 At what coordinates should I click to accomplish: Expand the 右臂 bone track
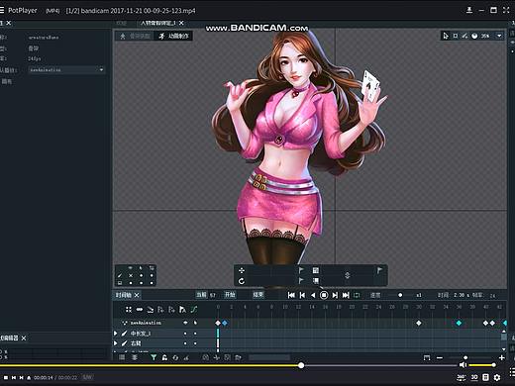[116, 343]
